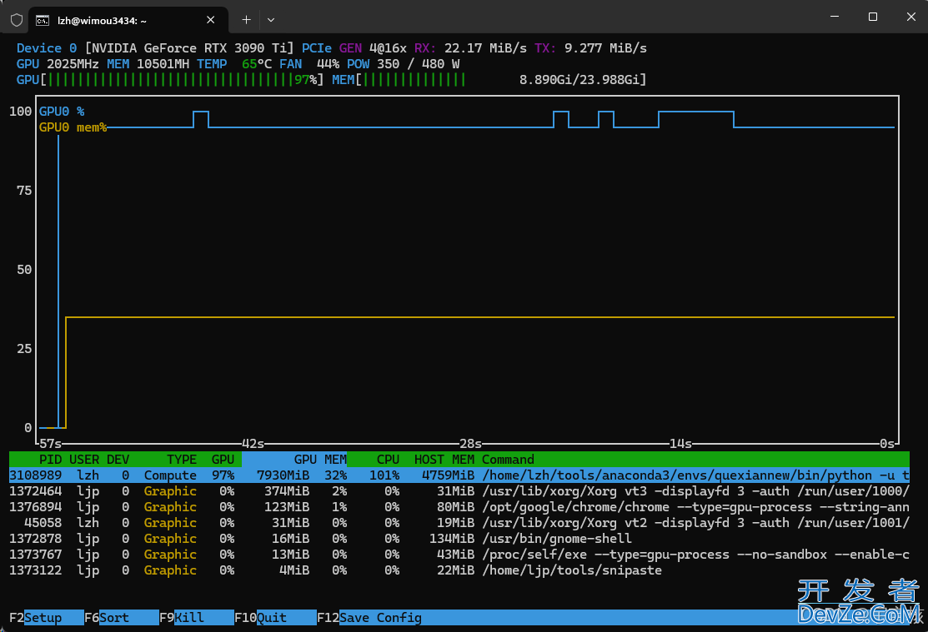928x632 pixels.
Task: Maximize the terminal window
Action: 872,17
